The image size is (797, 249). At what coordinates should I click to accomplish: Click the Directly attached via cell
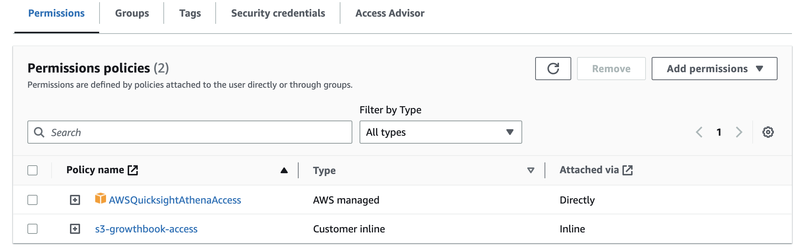(x=577, y=200)
